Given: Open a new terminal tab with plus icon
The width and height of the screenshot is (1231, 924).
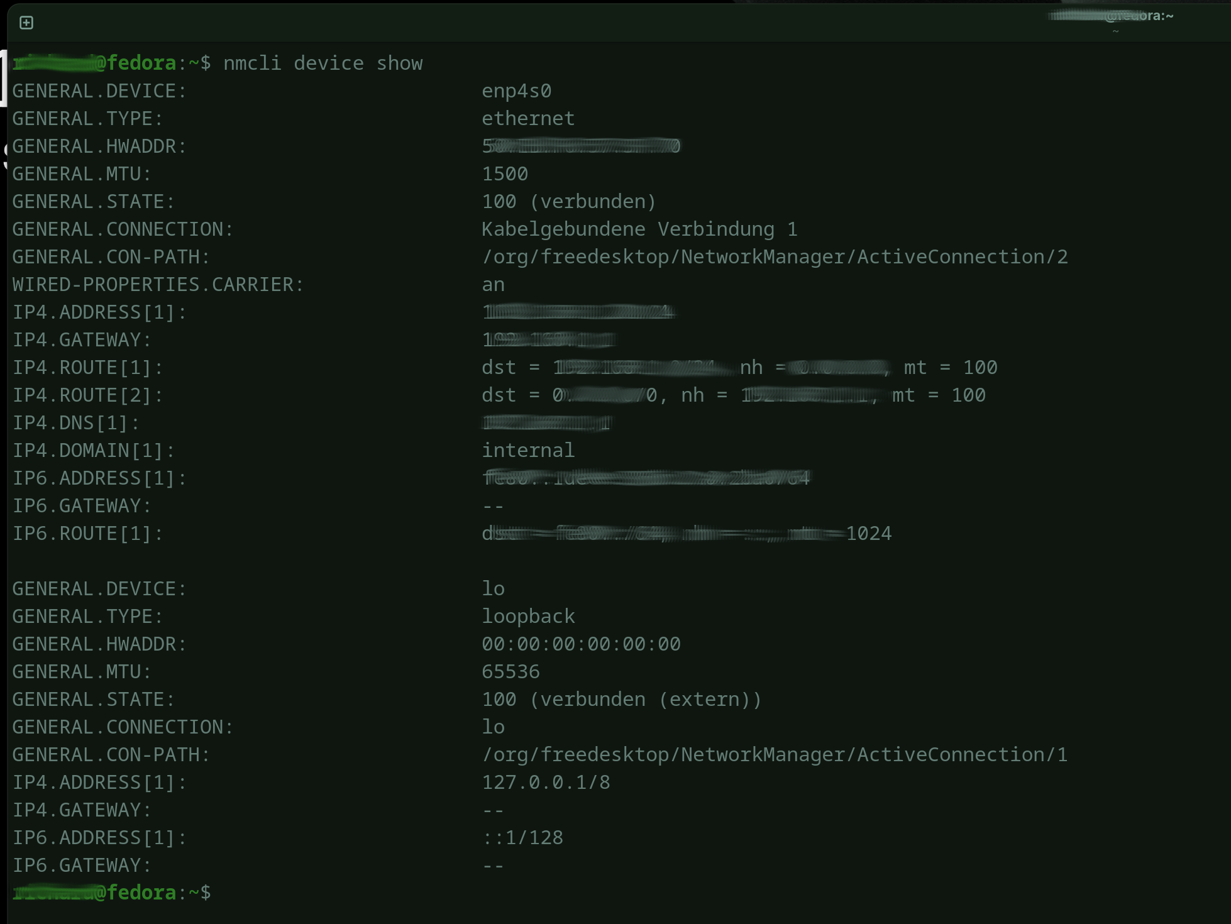Looking at the screenshot, I should pyautogui.click(x=26, y=23).
